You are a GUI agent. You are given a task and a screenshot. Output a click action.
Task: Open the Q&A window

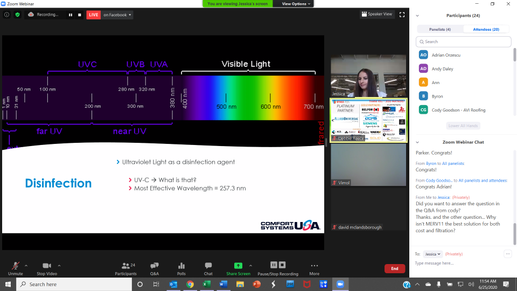tap(155, 268)
